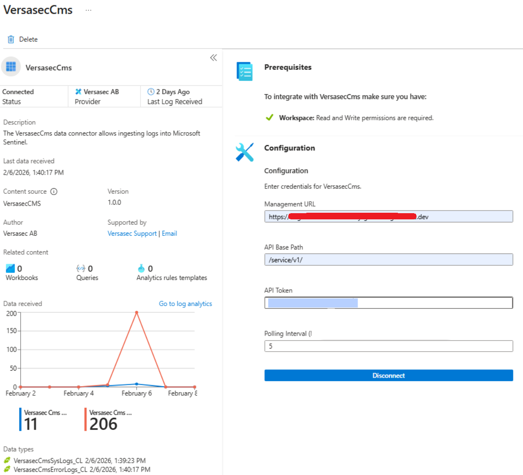Screen dimensions: 523x475
Task: Click the 11 log count value
Action: point(31,424)
